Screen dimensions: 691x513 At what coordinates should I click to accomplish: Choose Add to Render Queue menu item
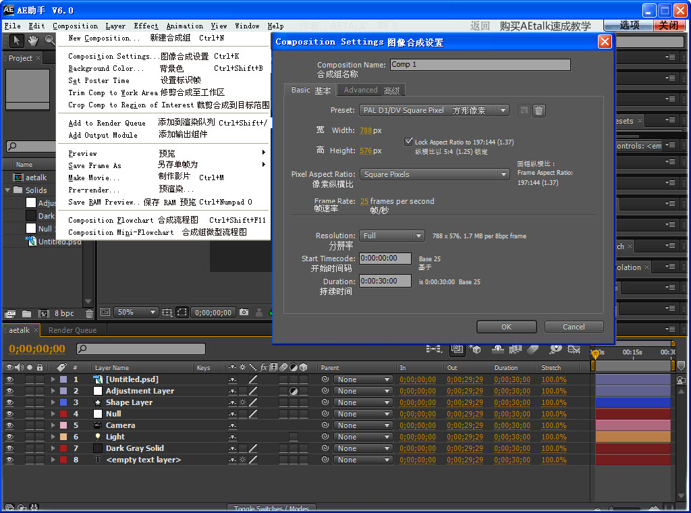[107, 123]
